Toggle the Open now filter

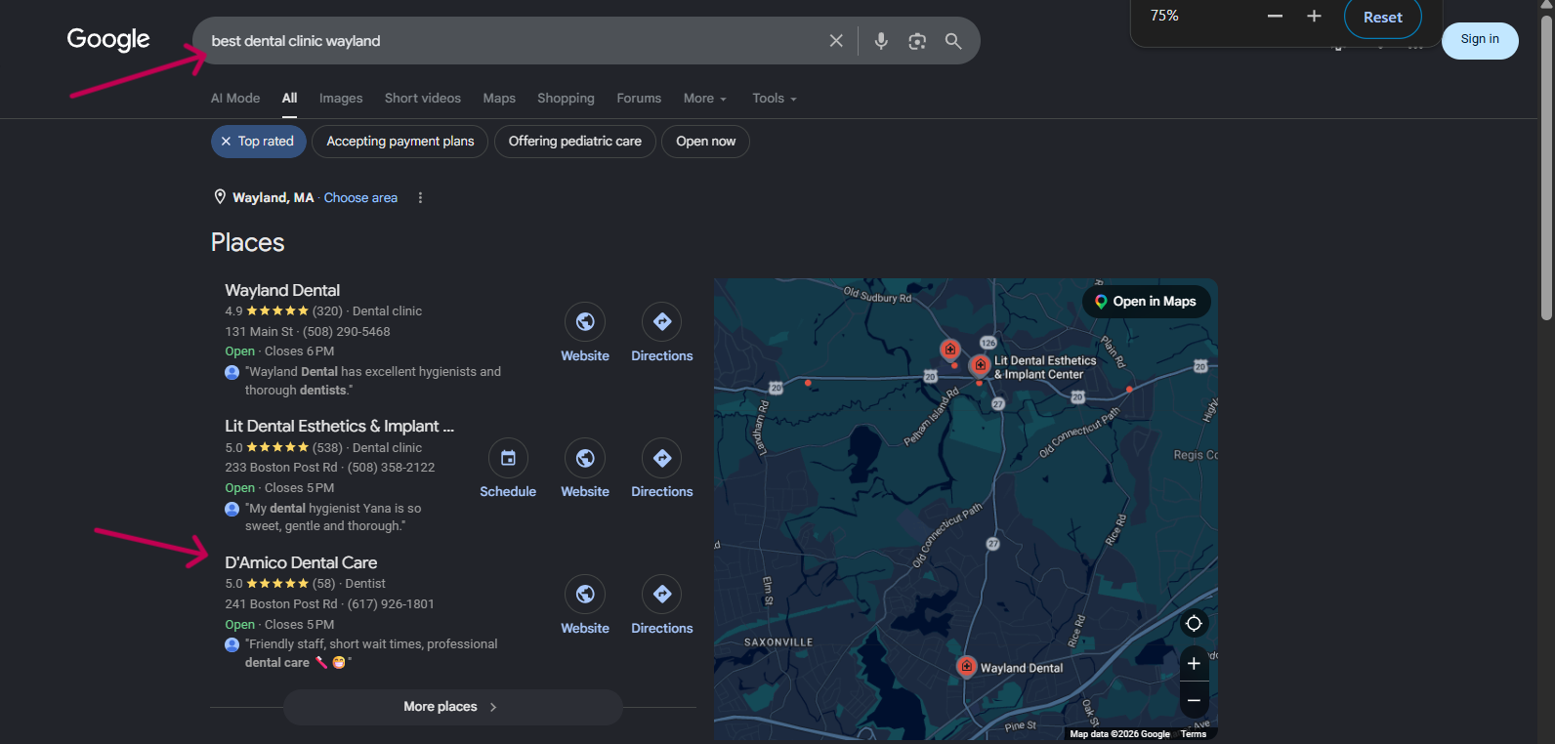706,142
